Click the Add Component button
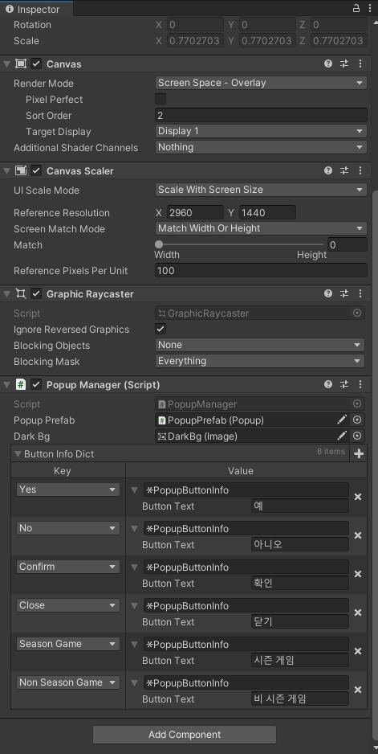The width and height of the screenshot is (378, 754). pyautogui.click(x=185, y=734)
